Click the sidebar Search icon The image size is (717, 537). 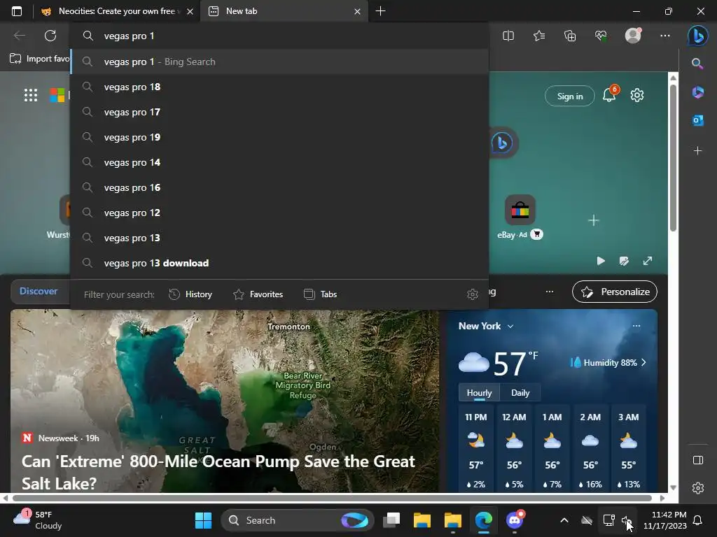(697, 64)
